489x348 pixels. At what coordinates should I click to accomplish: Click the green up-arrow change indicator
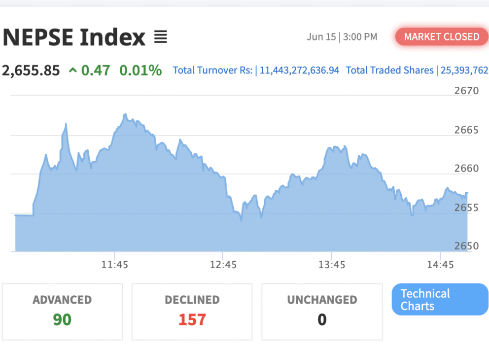point(72,70)
